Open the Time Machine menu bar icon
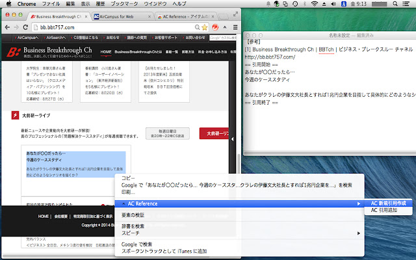416x260 pixels. coord(295,4)
